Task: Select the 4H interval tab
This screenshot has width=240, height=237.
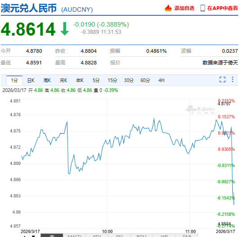Action: [x=161, y=80]
